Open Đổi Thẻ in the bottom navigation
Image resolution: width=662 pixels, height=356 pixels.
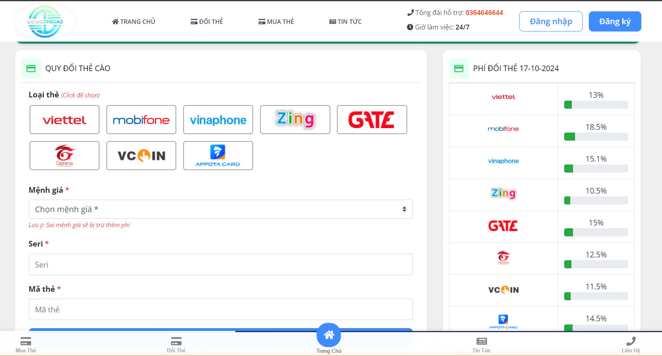pyautogui.click(x=176, y=345)
